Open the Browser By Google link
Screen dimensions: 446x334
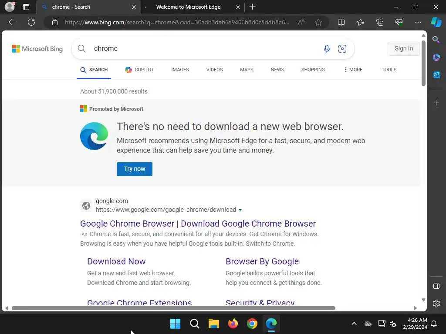tap(262, 261)
